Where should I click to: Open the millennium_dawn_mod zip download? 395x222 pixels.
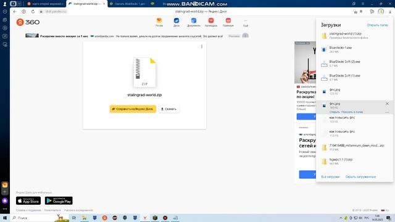354,147
